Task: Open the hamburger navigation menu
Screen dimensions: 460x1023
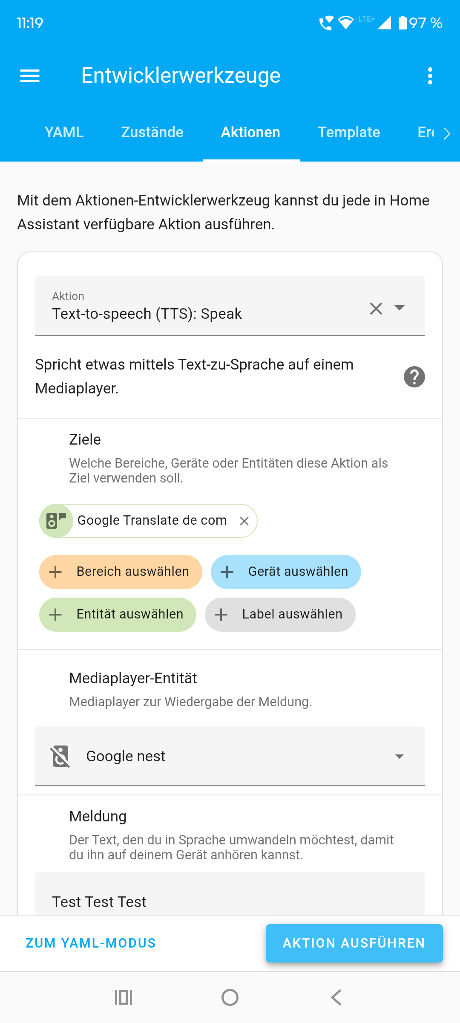Action: click(x=30, y=76)
